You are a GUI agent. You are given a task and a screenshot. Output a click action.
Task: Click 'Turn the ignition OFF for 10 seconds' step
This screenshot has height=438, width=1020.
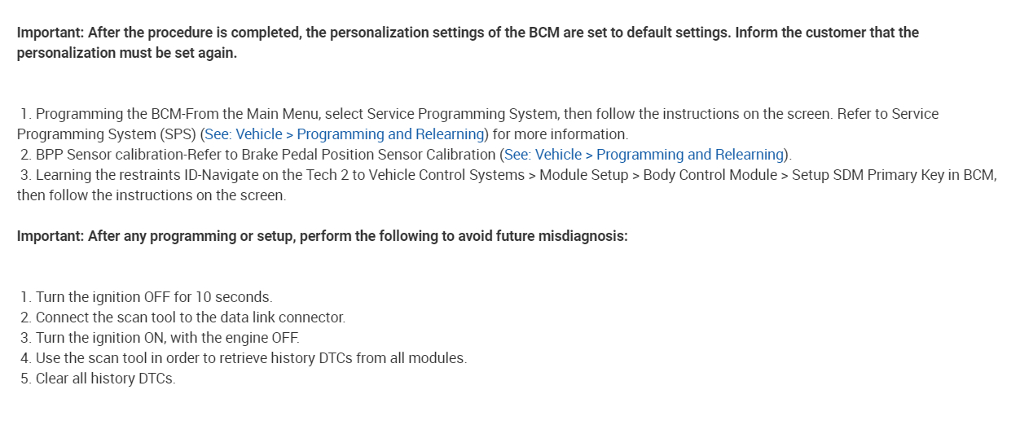(x=154, y=297)
